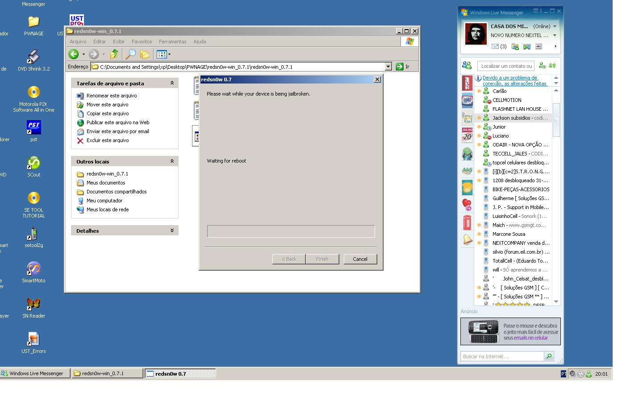Viewport: 643px width, 402px height.
Task: Open the Exibir menu
Action: tap(119, 42)
